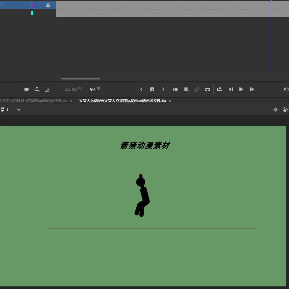Click the timeline playhead marker
Screen dimensions: 289x289
pos(271,1)
